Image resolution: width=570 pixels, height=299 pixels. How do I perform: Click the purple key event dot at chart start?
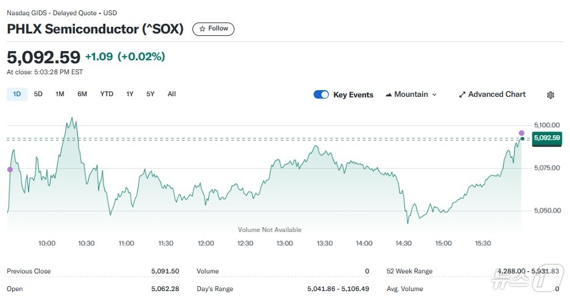pos(9,169)
